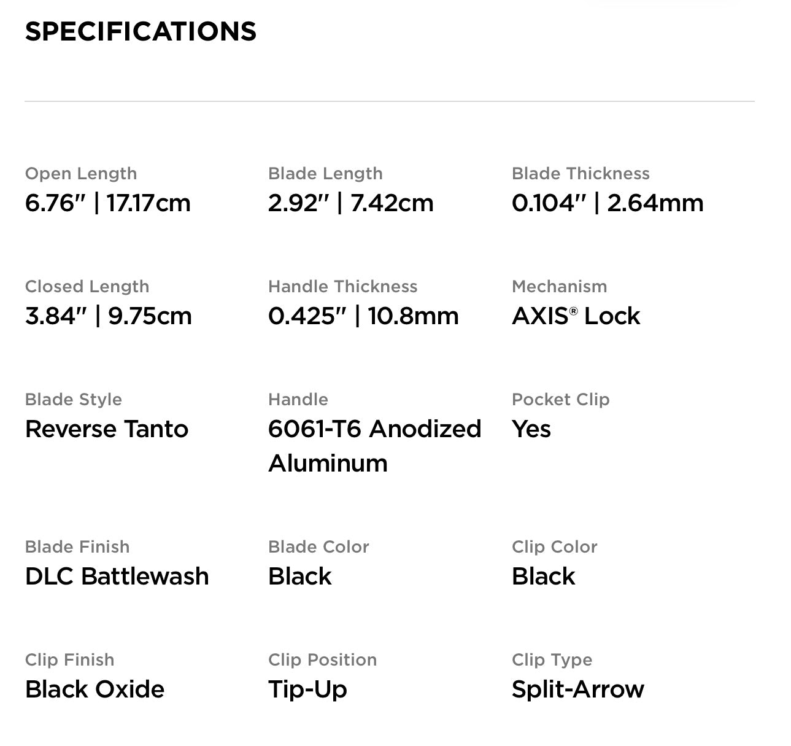Screen dimensions: 791x746
Task: Click the Reverse Tanto blade style text
Action: click(x=107, y=429)
